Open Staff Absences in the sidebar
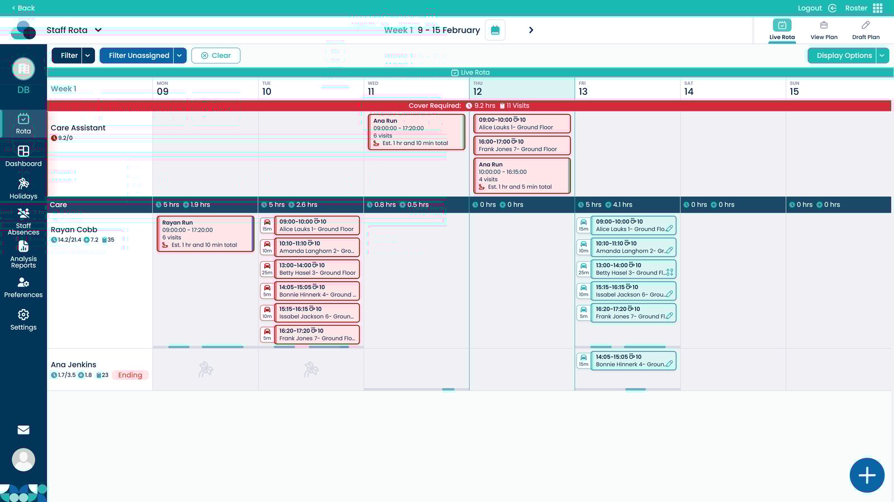 click(23, 222)
